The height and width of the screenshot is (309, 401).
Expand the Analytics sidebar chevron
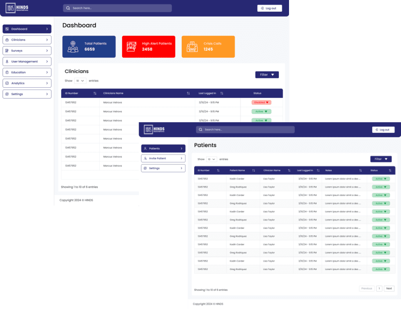tap(47, 83)
